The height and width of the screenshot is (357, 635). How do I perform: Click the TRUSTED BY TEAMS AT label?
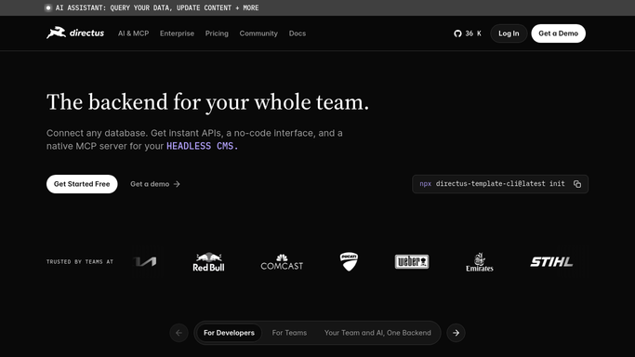pos(80,262)
